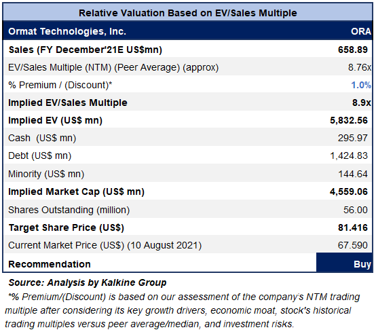Click the 8.76x multiple value

click(360, 67)
